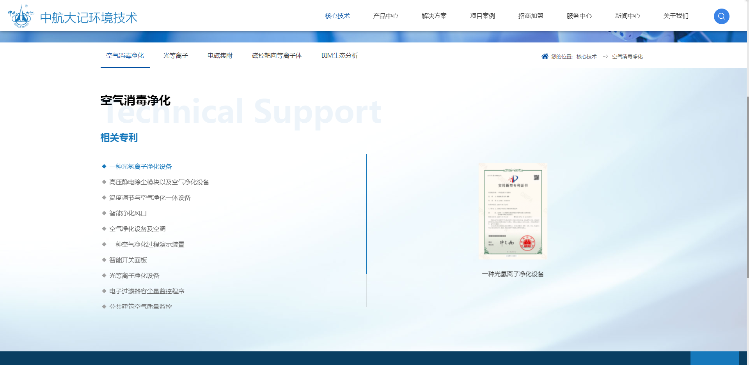This screenshot has width=749, height=365.
Task: Click the company logo emblem
Action: click(x=21, y=16)
